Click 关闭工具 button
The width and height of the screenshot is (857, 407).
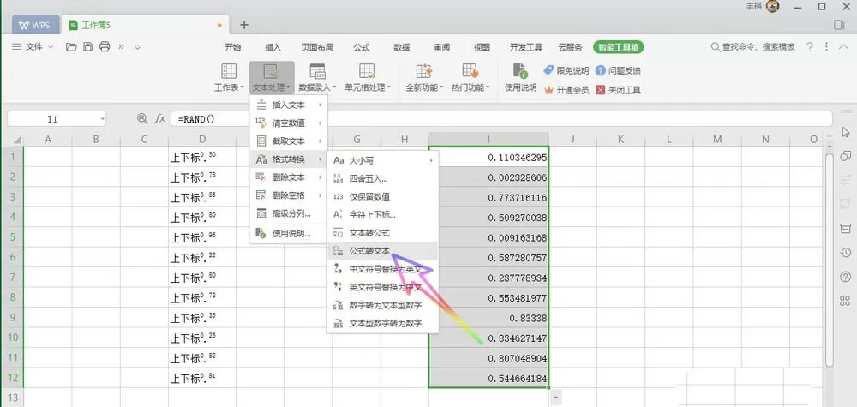pyautogui.click(x=618, y=90)
